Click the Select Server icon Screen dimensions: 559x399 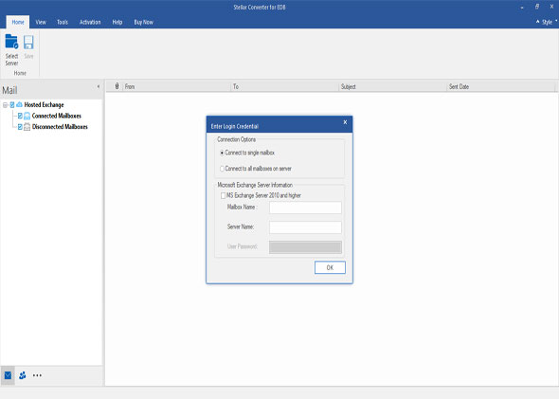point(11,42)
